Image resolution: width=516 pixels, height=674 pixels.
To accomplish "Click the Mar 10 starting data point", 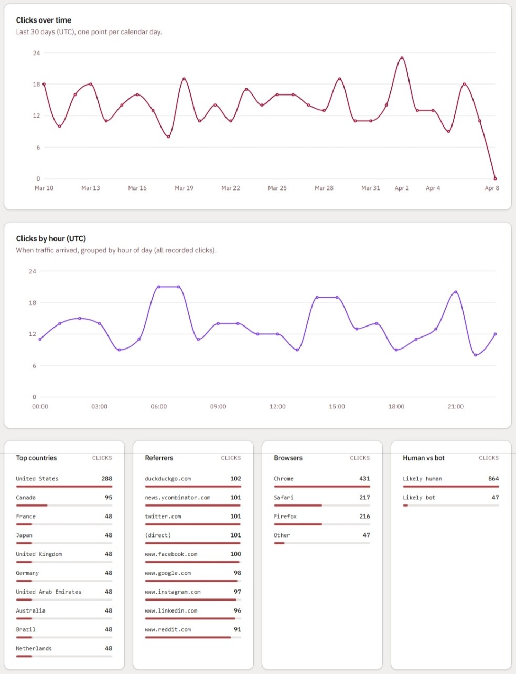I will point(44,83).
